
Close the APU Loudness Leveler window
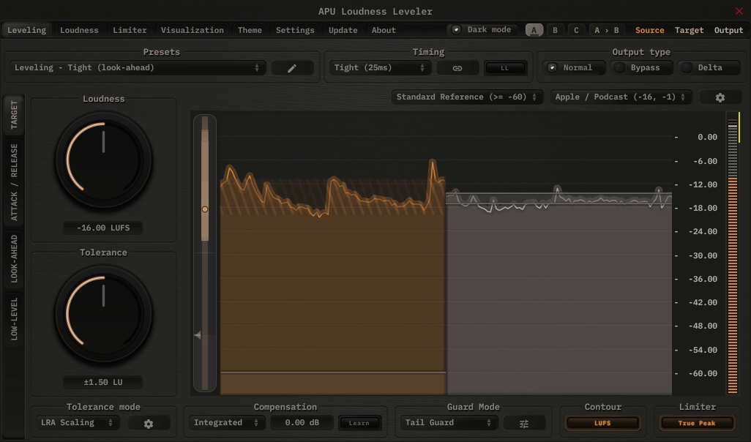click(739, 11)
